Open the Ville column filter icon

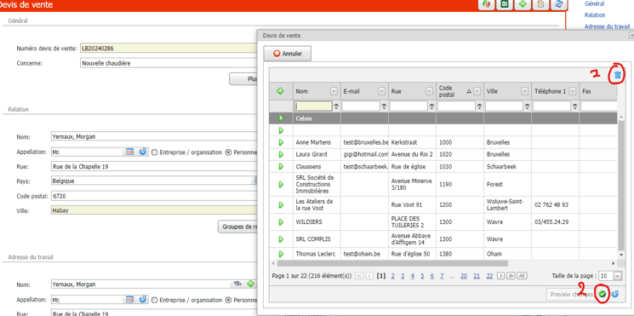click(527, 106)
